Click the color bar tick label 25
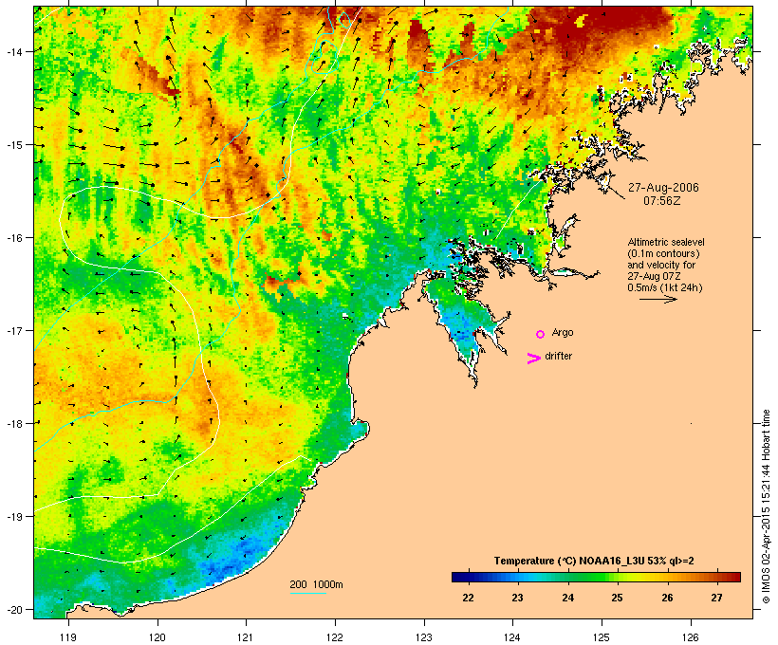The image size is (778, 645). point(617,598)
